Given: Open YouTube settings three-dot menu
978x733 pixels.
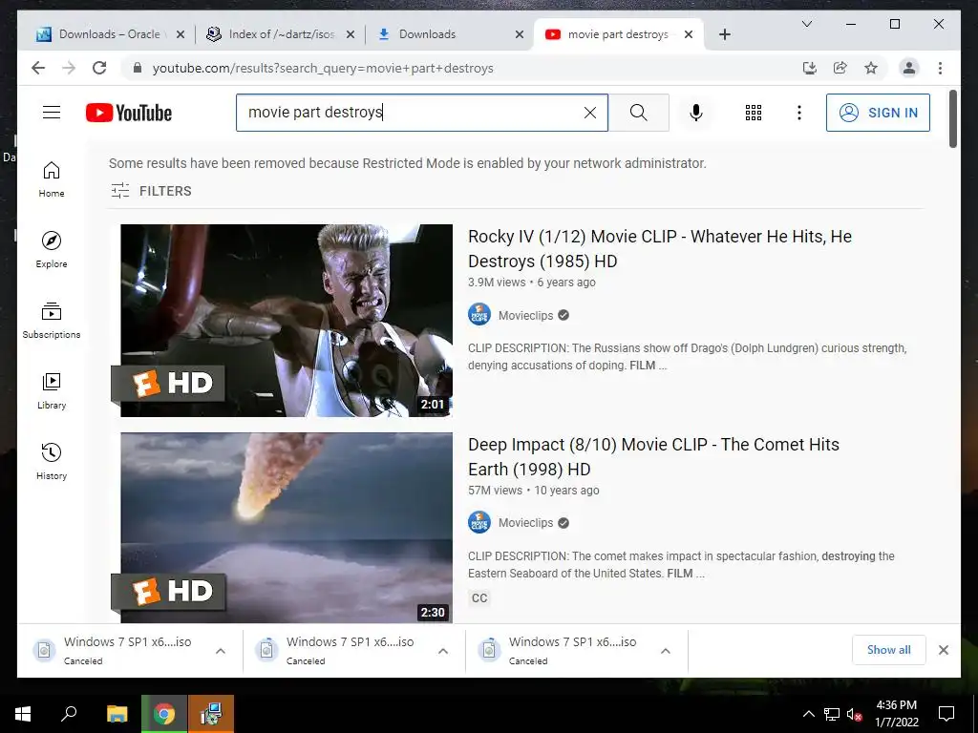Looking at the screenshot, I should (x=799, y=113).
